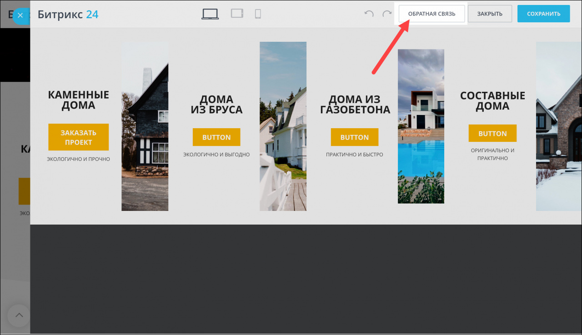Screen dimensions: 582x335
Task: Select BUTTON under Дома из бруса
Action: click(216, 137)
